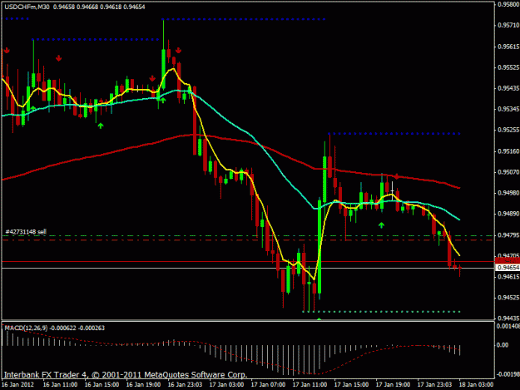The image size is (520, 390).
Task: Click the 17 Jan 03:00 time label
Action: tap(226, 385)
